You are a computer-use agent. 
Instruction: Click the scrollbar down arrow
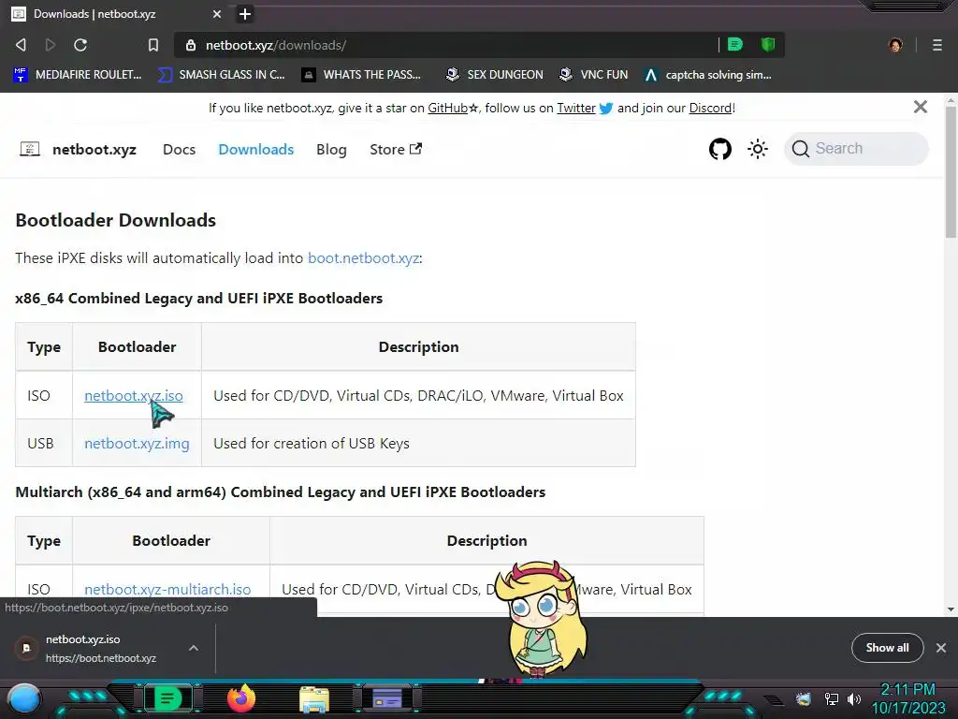[x=951, y=609]
